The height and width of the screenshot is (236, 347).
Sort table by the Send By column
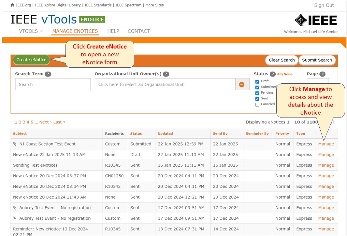pyautogui.click(x=220, y=133)
